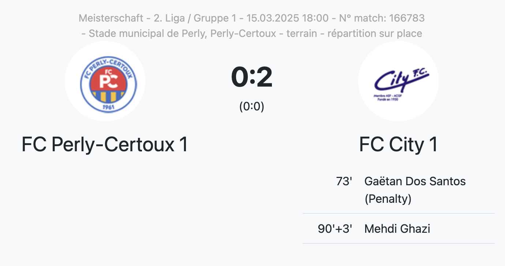Click the 'terrain' word in header

302,34
